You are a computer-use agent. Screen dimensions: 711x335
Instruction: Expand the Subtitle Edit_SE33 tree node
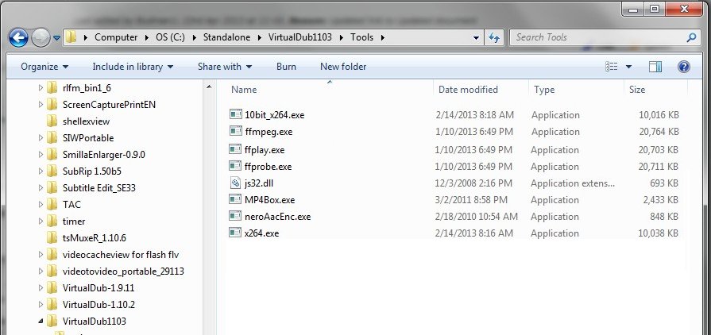coord(41,187)
